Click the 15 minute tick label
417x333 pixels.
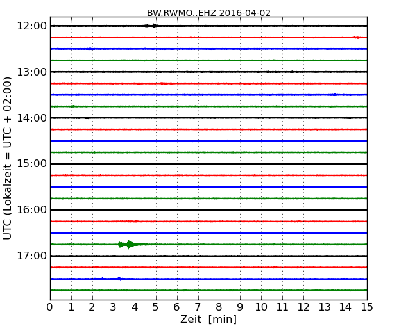click(367, 307)
